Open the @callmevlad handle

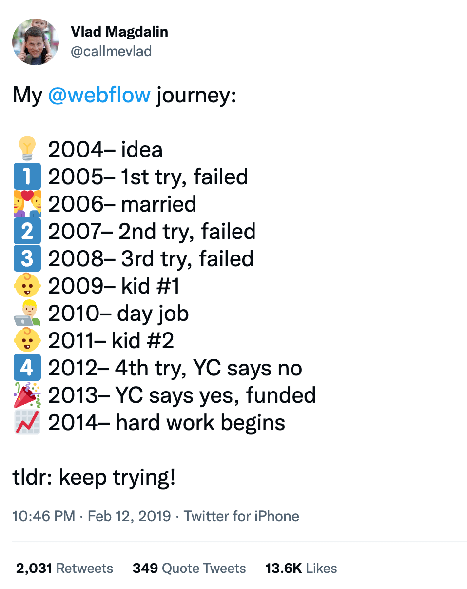point(111,51)
